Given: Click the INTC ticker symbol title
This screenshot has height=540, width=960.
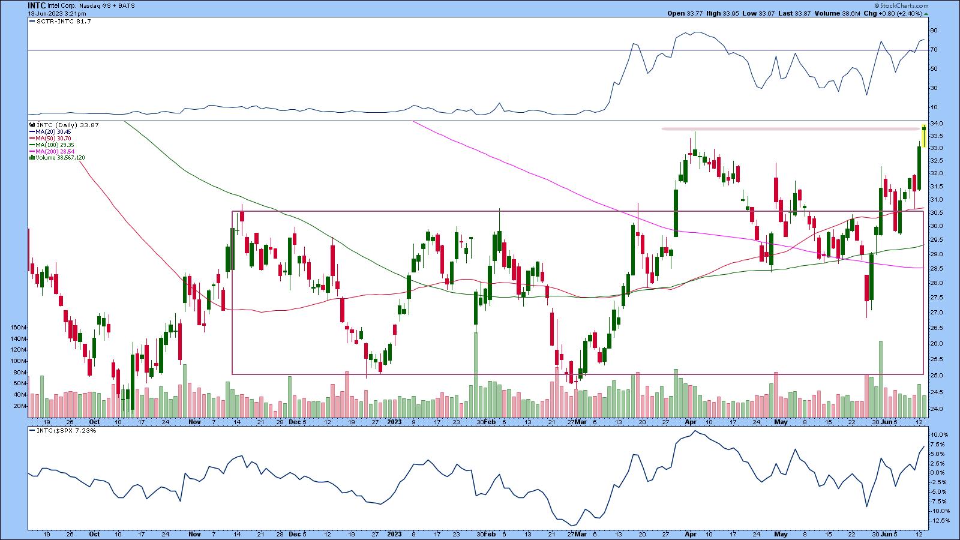Looking at the screenshot, I should pos(37,5).
